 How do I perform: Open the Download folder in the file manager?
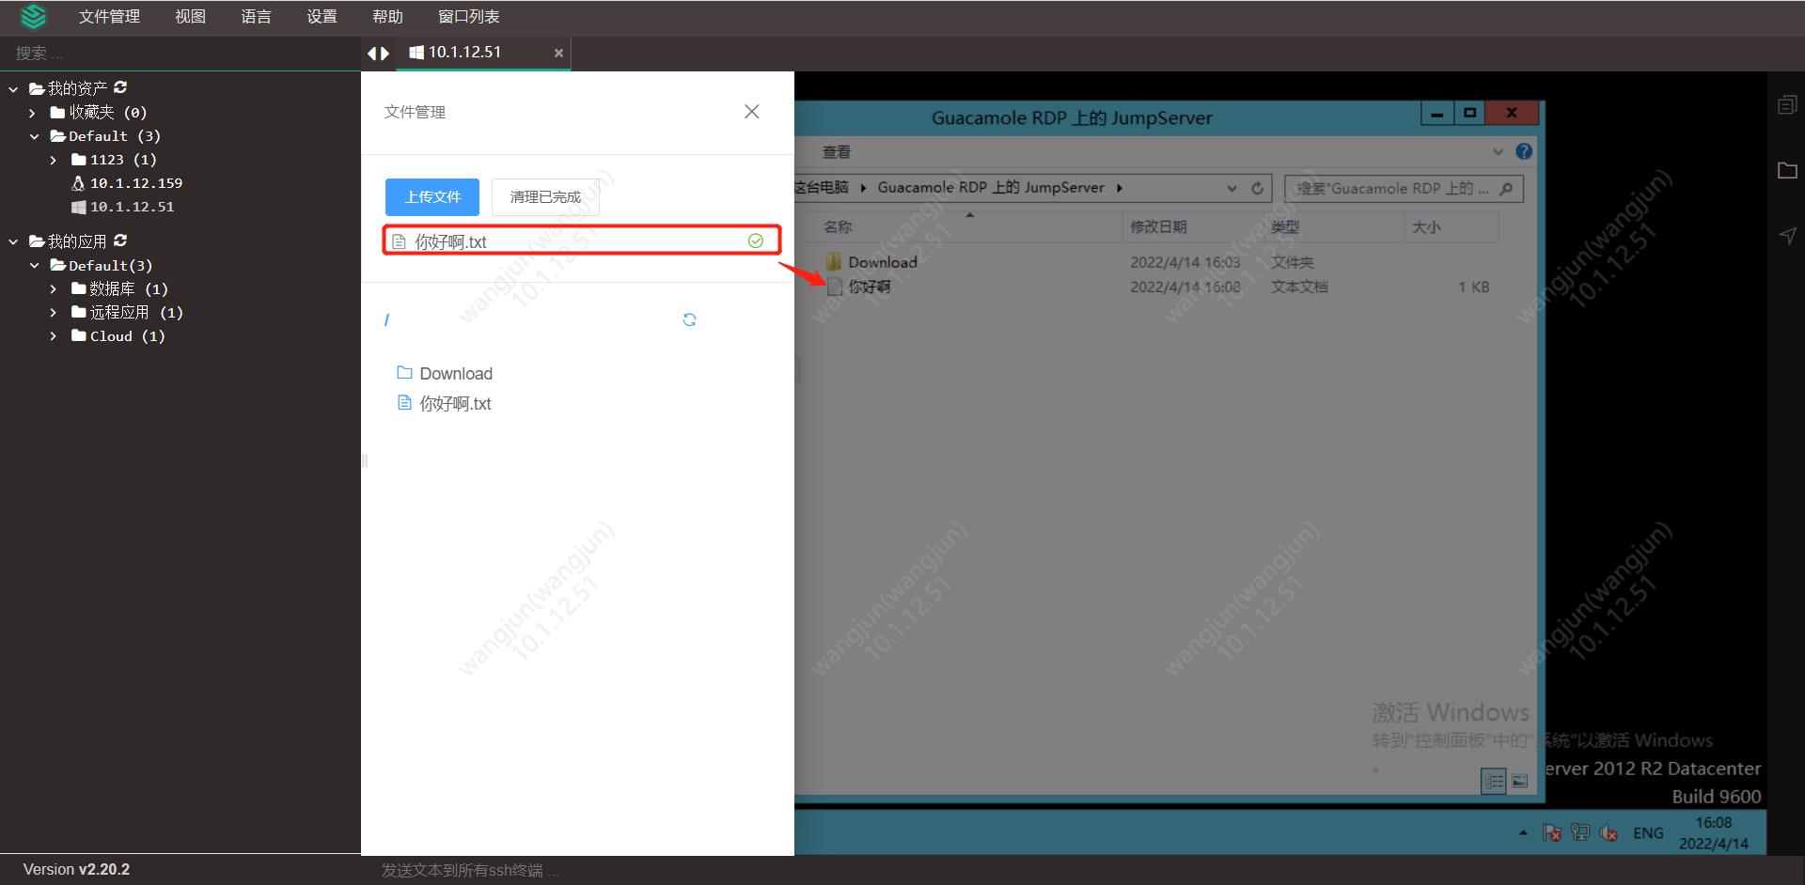point(455,373)
